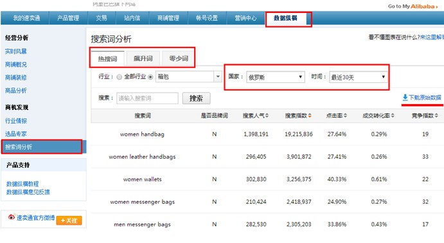The width and height of the screenshot is (444, 243).
Task: Select the 'women leather handbags' search term
Action: tap(142, 157)
